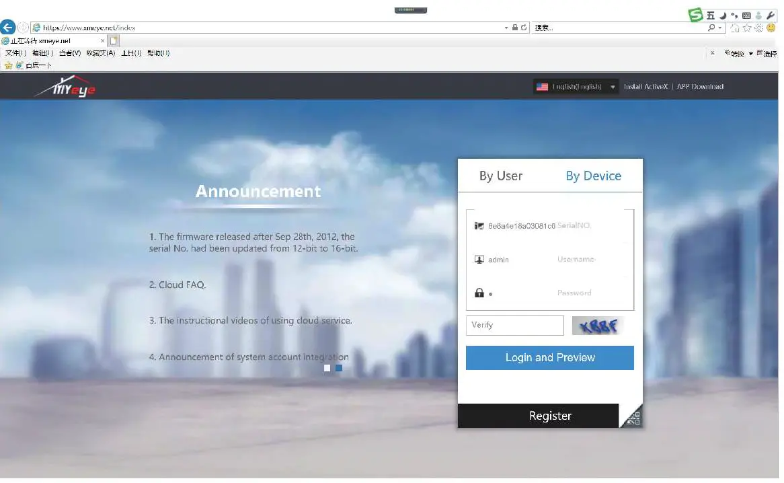Screen dimensions: 784x483
Task: Refresh the captcha verification image
Action: click(x=598, y=326)
